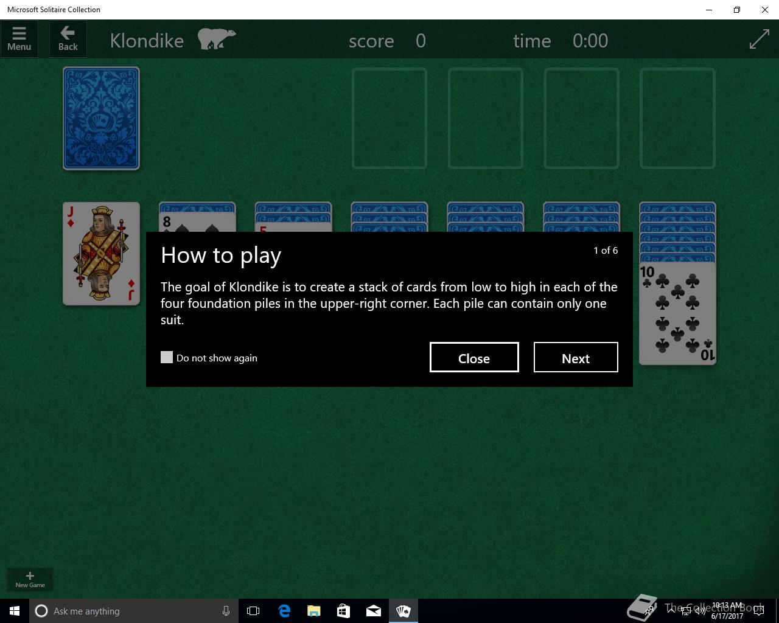
Task: Draw from the stock deck pile
Action: pyautogui.click(x=101, y=118)
